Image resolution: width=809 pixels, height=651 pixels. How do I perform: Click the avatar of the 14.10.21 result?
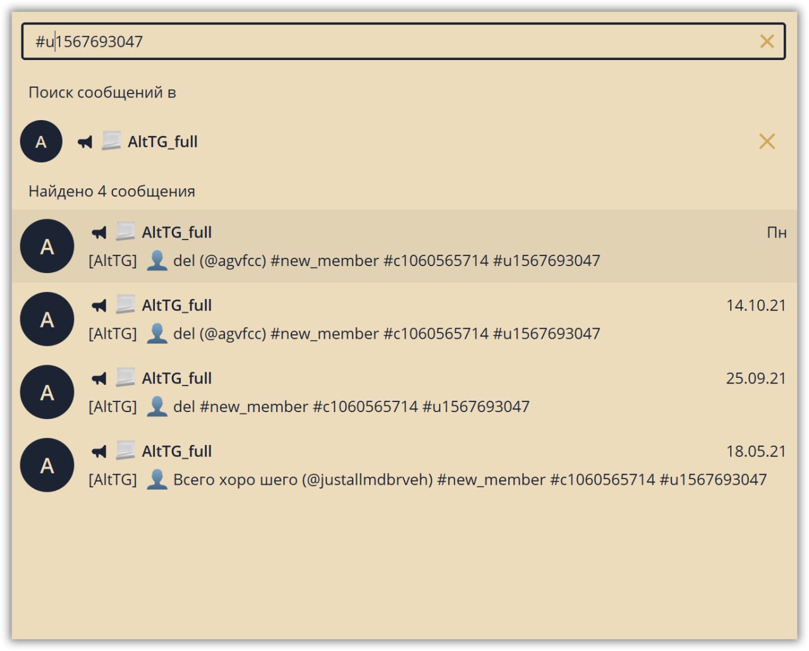[x=47, y=319]
